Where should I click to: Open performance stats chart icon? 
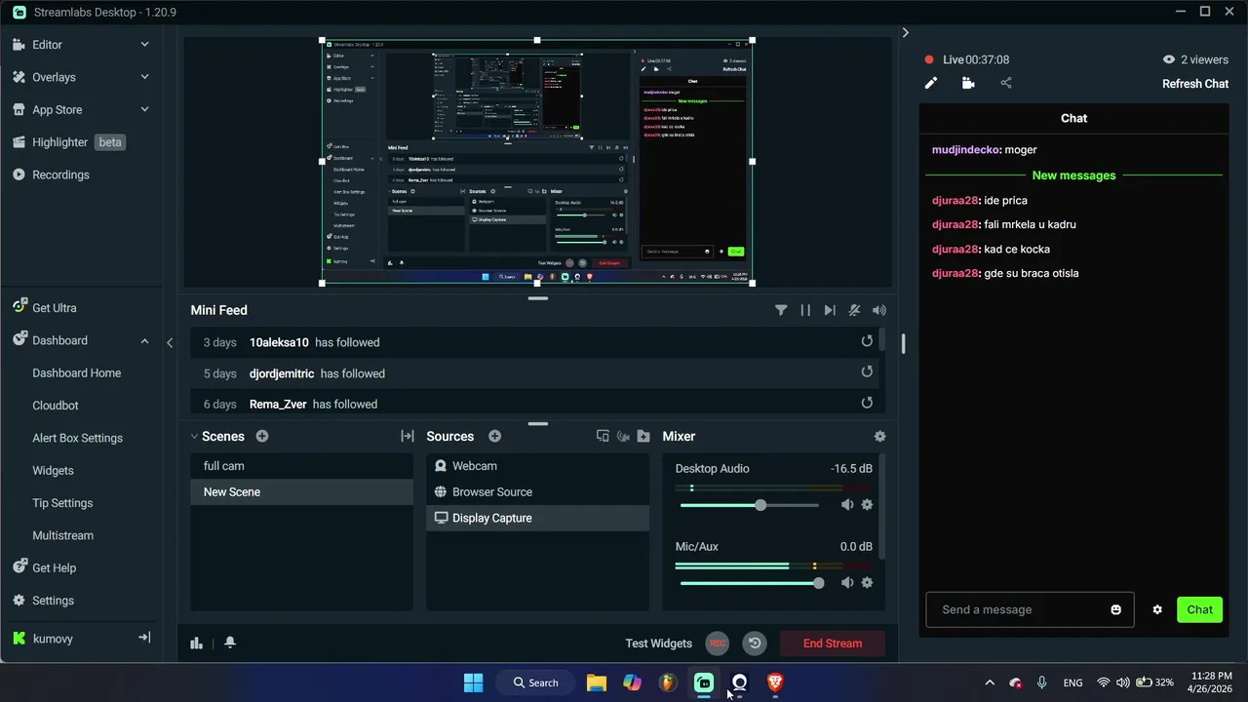point(196,643)
